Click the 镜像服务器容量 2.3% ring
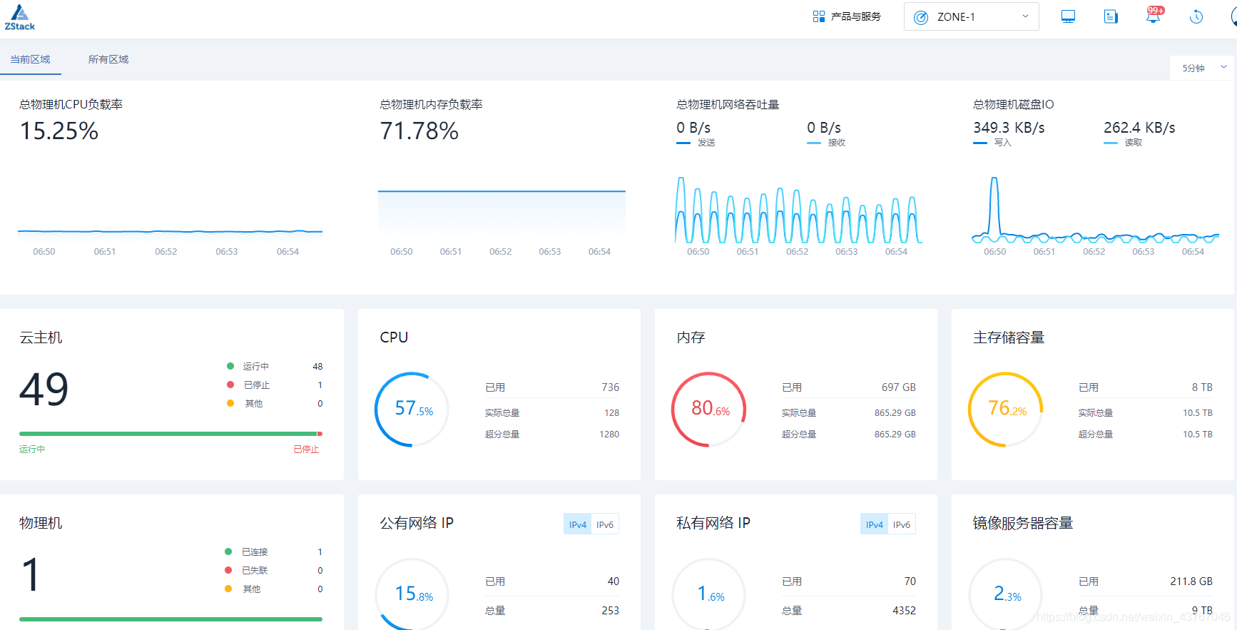 pyautogui.click(x=1006, y=594)
